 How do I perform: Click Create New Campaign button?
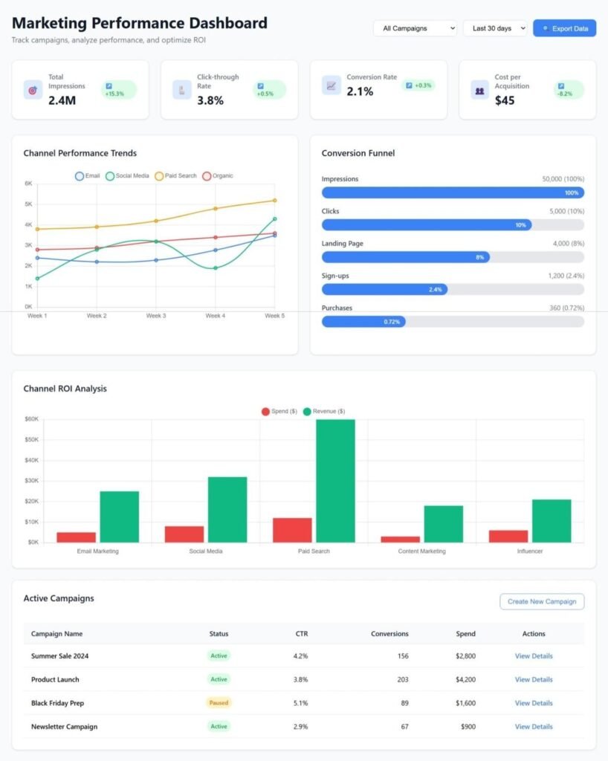542,601
